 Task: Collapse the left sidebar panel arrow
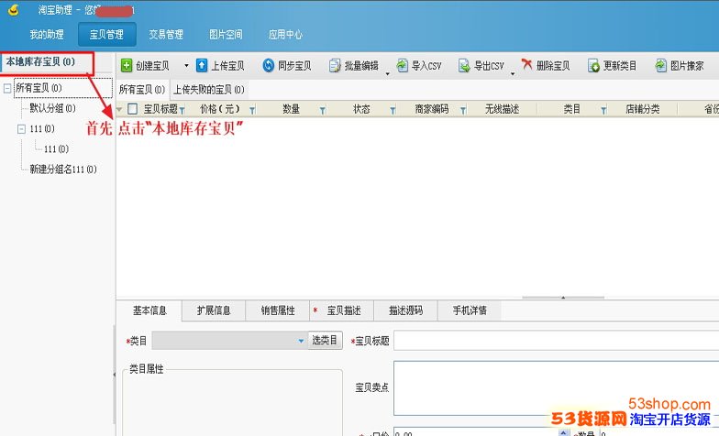(114, 375)
